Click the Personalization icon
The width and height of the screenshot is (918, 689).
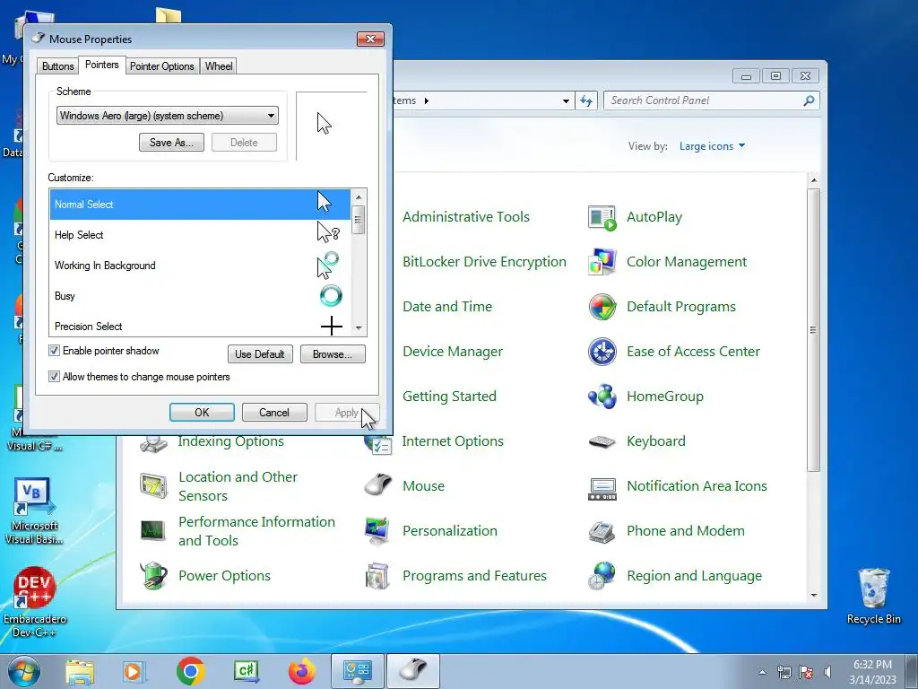pos(377,531)
